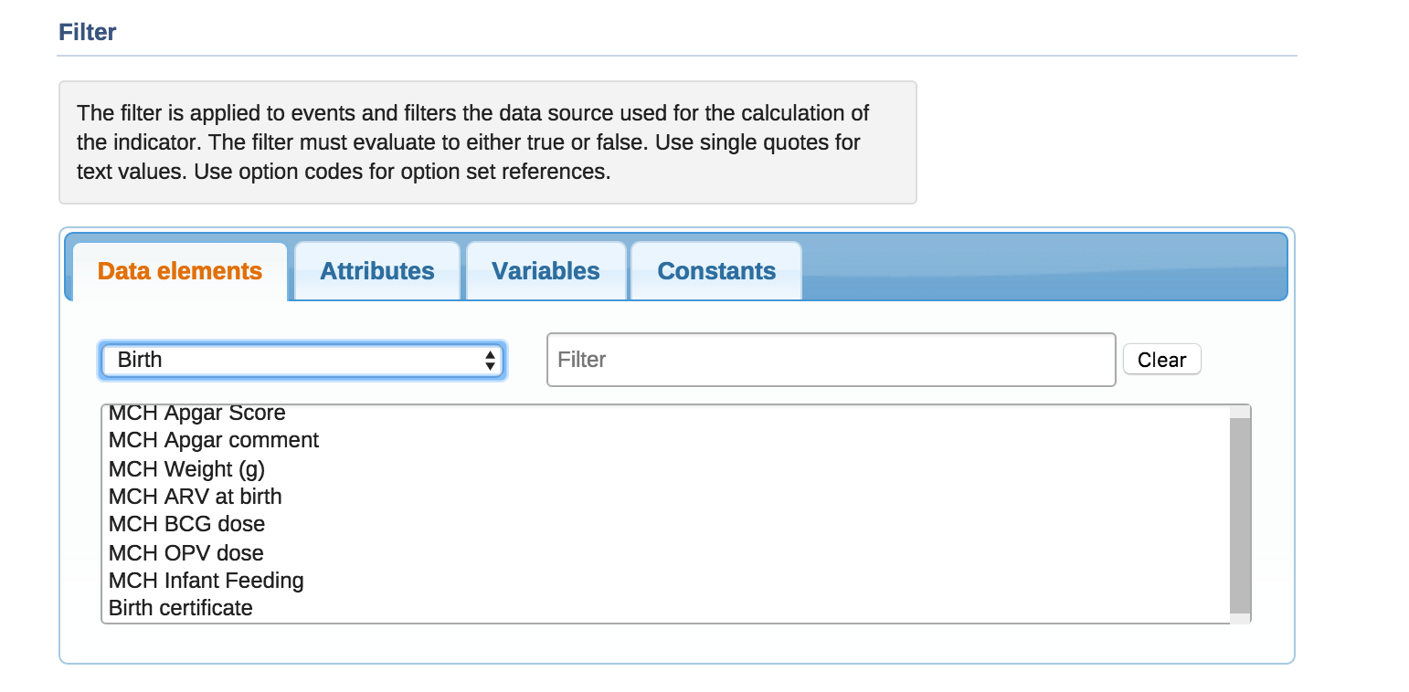Select MCH OPV dose in the list
This screenshot has height=692, width=1409.
[x=186, y=553]
